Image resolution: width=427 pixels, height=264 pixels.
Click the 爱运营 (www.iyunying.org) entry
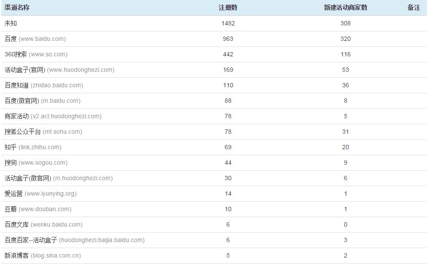pyautogui.click(x=40, y=194)
